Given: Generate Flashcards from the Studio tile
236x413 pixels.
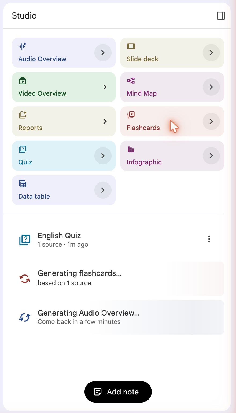Looking at the screenshot, I should pyautogui.click(x=161, y=121).
